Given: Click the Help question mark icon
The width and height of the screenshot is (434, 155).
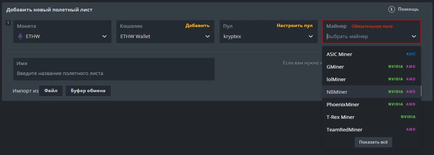Looking at the screenshot, I should [392, 9].
